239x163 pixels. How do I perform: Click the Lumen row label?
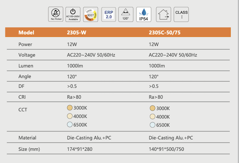[x=26, y=66]
